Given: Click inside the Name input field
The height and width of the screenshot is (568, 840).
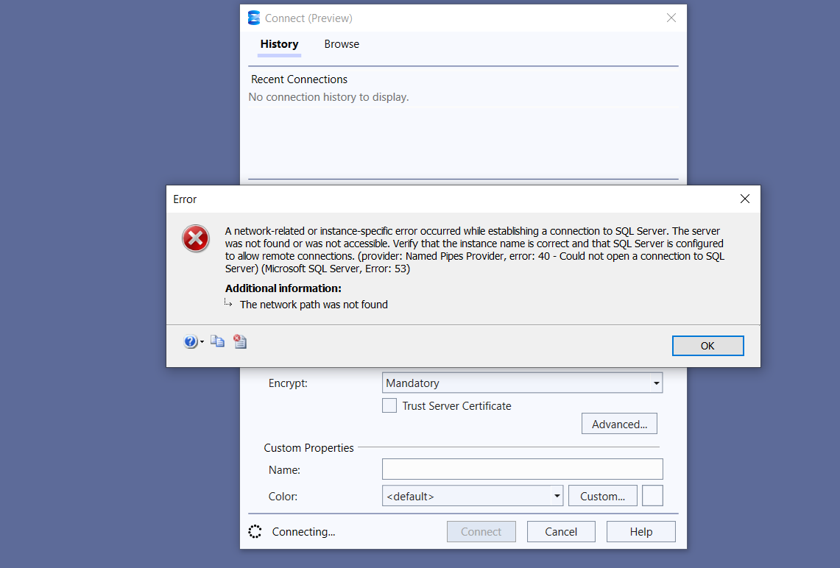Looking at the screenshot, I should pos(522,469).
